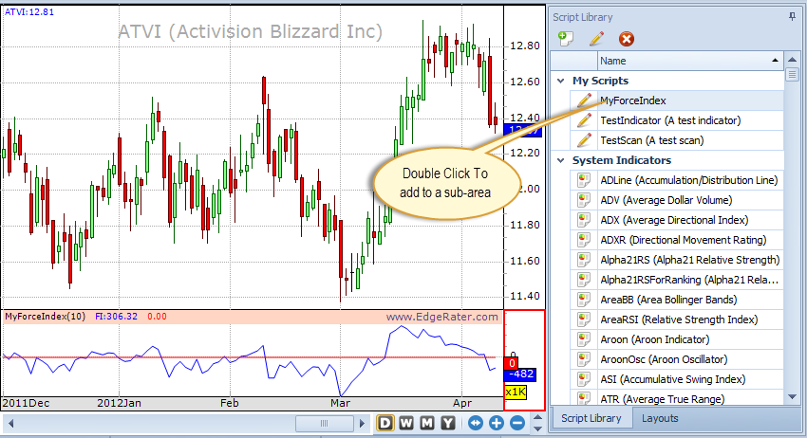Open the www.EdgeRater.com link
Viewport: 807px width, 438px height.
tap(442, 317)
